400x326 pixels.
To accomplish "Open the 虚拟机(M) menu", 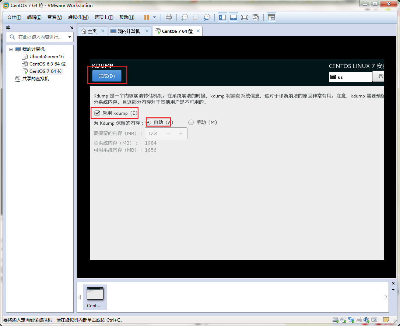I will pyautogui.click(x=78, y=17).
